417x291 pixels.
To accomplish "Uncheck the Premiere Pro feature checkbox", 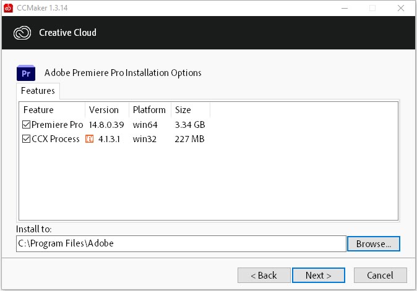I will point(26,125).
